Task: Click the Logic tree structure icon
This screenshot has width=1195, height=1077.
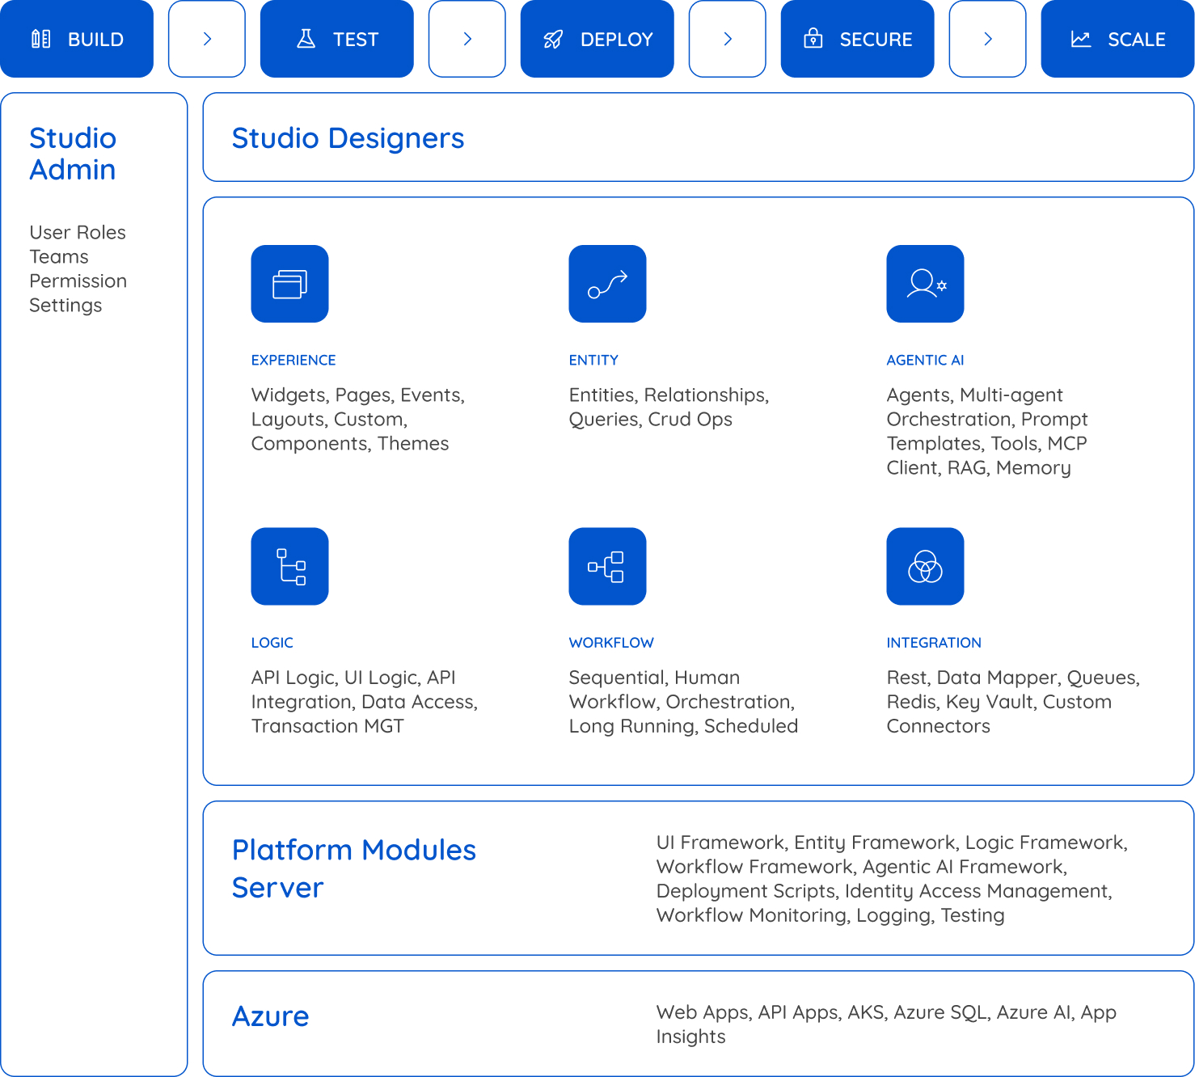Action: tap(289, 566)
